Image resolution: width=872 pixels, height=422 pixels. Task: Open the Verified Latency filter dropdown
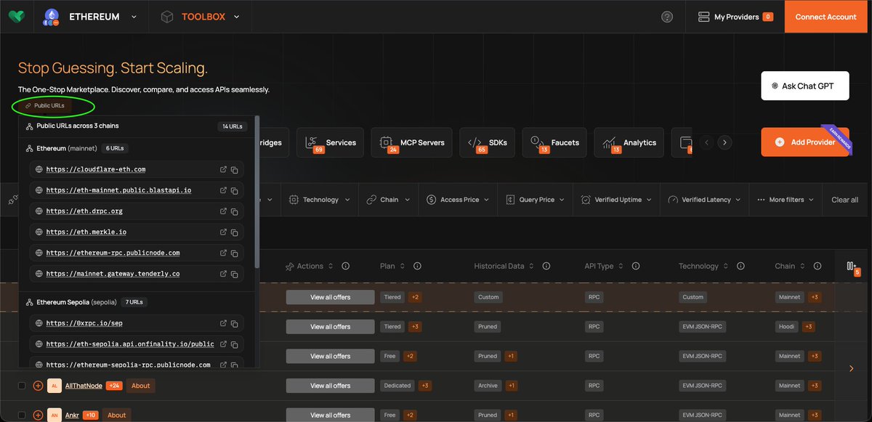click(x=704, y=200)
